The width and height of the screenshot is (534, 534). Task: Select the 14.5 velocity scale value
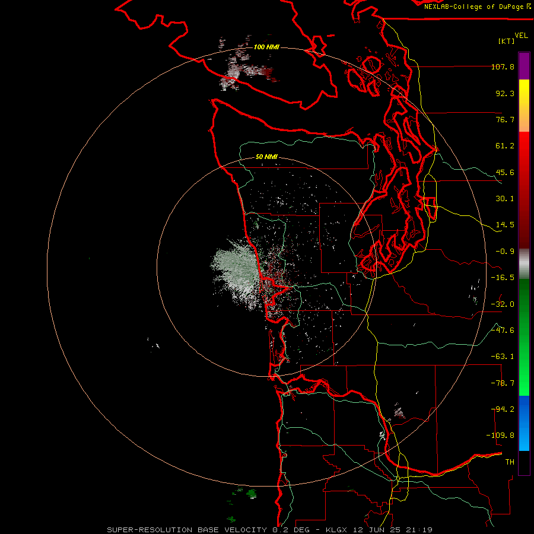[x=505, y=225]
